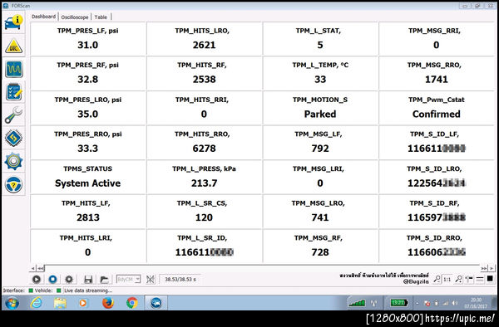Reset zoom with the 1:1 button
Image resolution: width=499 pixels, height=327 pixels.
pyautogui.click(x=447, y=279)
